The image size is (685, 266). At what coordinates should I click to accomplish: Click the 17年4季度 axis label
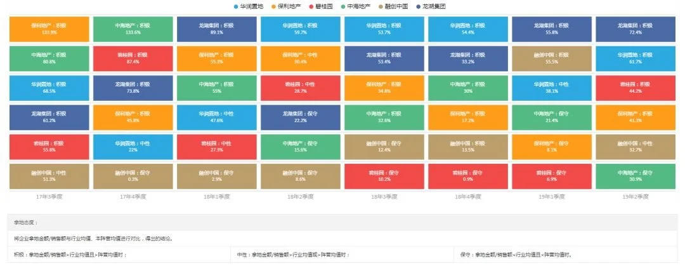click(133, 196)
